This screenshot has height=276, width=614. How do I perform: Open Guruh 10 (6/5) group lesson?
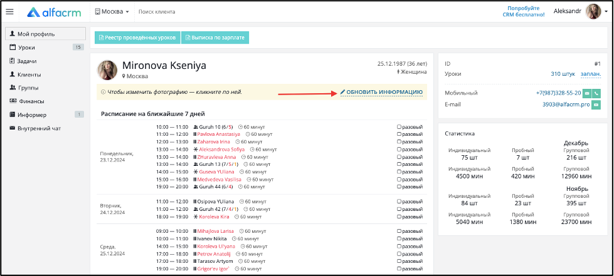pyautogui.click(x=216, y=126)
